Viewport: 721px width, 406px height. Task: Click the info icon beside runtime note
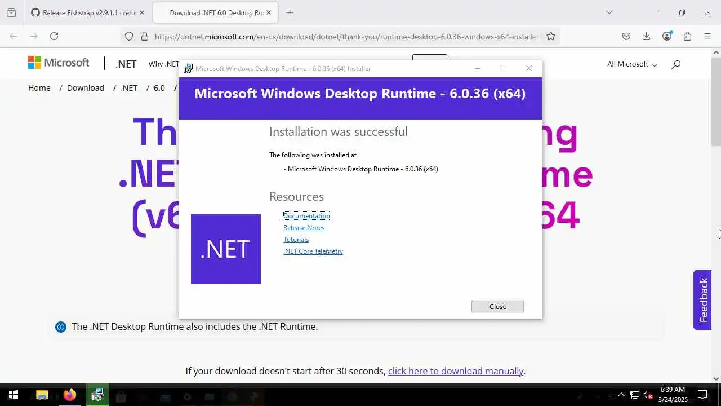pyautogui.click(x=60, y=326)
